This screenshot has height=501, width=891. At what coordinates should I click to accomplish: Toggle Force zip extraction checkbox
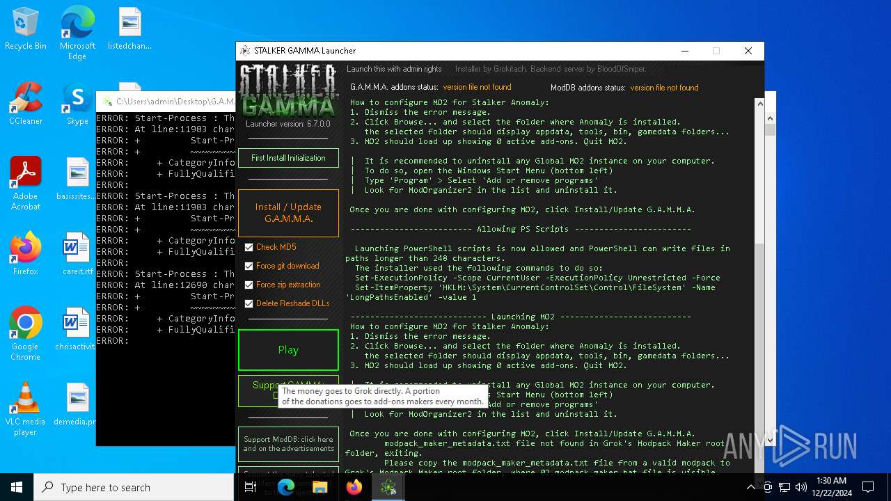[x=249, y=285]
